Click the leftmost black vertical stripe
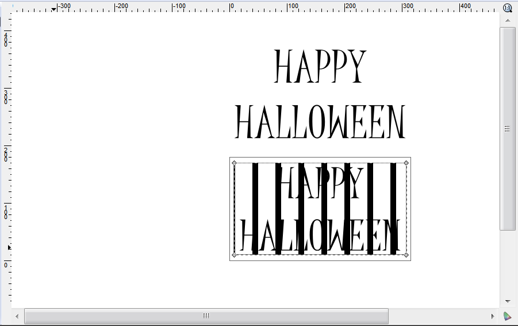The height and width of the screenshot is (326, 518). 255,208
